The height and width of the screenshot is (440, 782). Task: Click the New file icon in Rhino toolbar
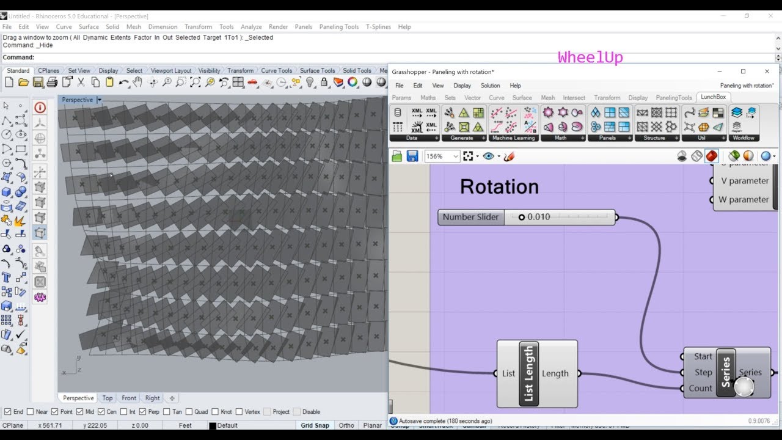(9, 82)
